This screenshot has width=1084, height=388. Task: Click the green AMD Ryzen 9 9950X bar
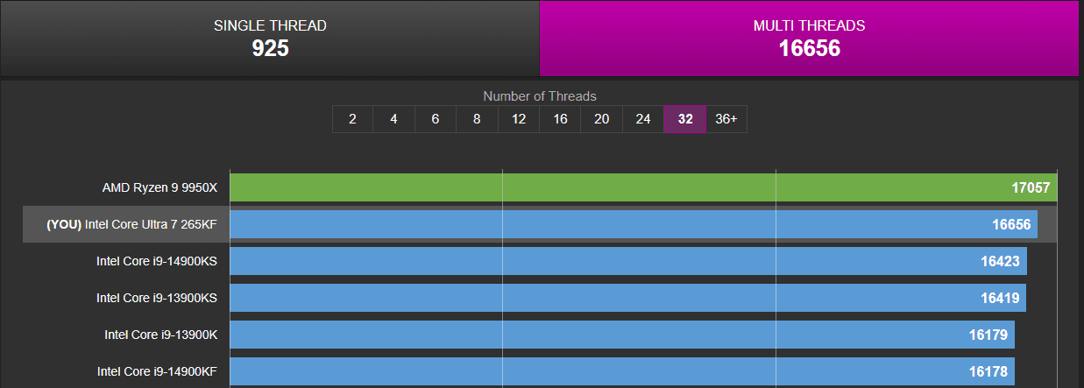click(643, 187)
